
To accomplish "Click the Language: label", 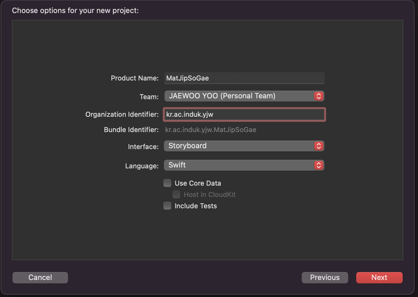I will 142,166.
